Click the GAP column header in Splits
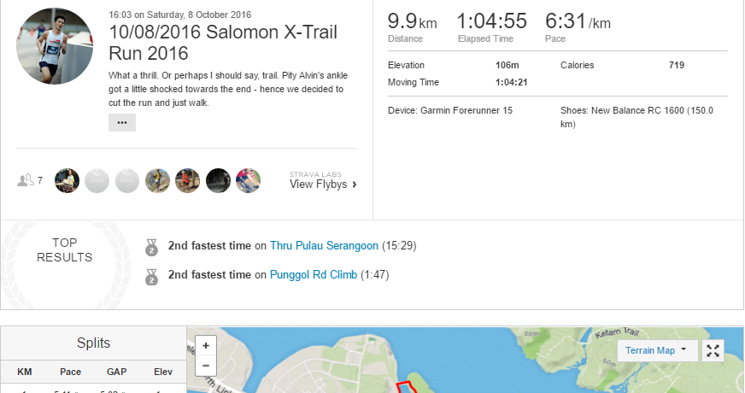This screenshot has width=745, height=393. point(117,372)
